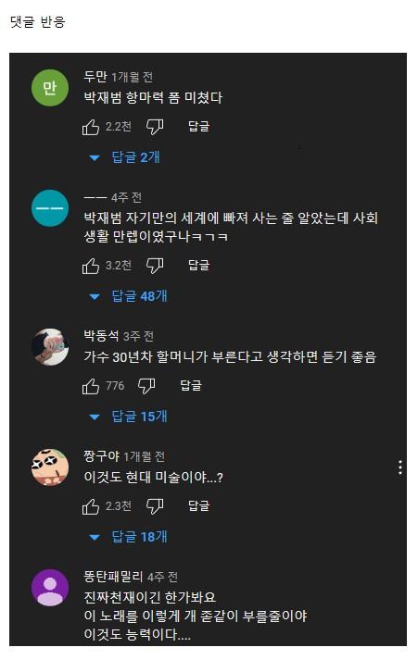Click 답글 button on ㅡㅡ's comment
Screen dimensions: 418x660
(198, 265)
